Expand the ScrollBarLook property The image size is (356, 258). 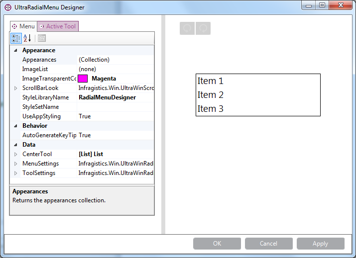[x=15, y=88]
